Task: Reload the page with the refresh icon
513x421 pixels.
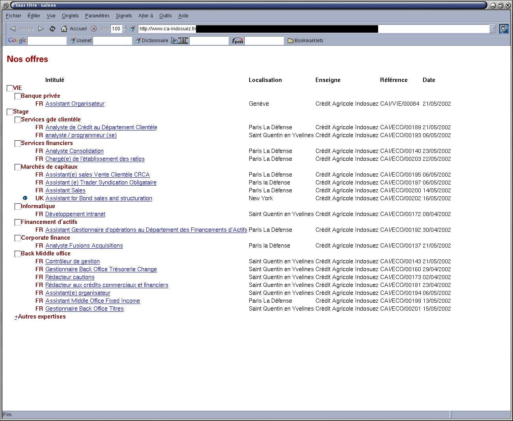Action: pos(52,29)
